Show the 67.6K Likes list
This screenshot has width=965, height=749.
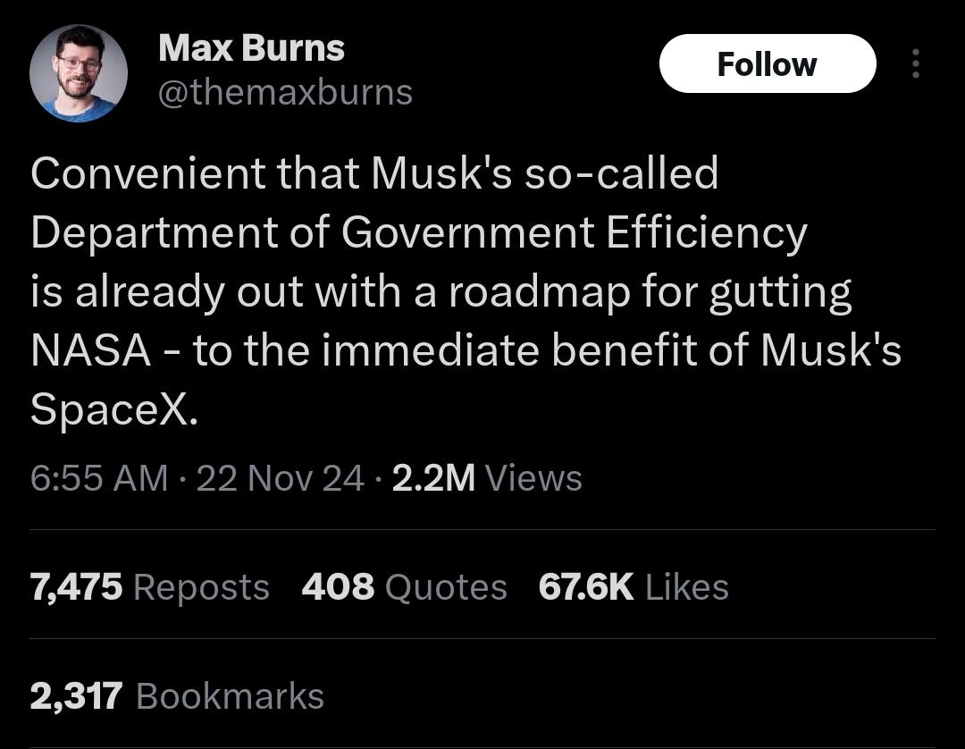pos(634,587)
